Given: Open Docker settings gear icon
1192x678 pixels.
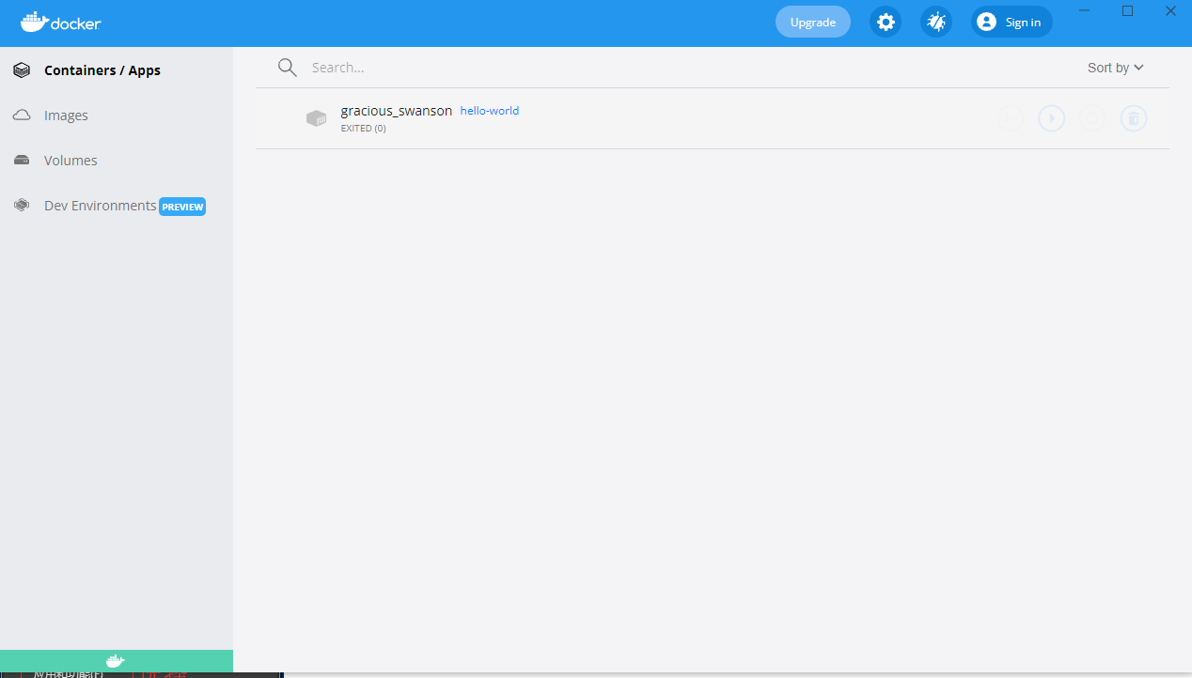Looking at the screenshot, I should pyautogui.click(x=885, y=22).
